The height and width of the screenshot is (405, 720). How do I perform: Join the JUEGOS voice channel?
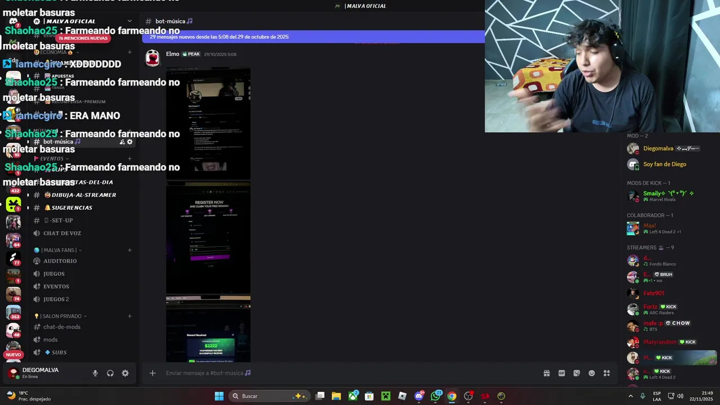tap(83, 274)
